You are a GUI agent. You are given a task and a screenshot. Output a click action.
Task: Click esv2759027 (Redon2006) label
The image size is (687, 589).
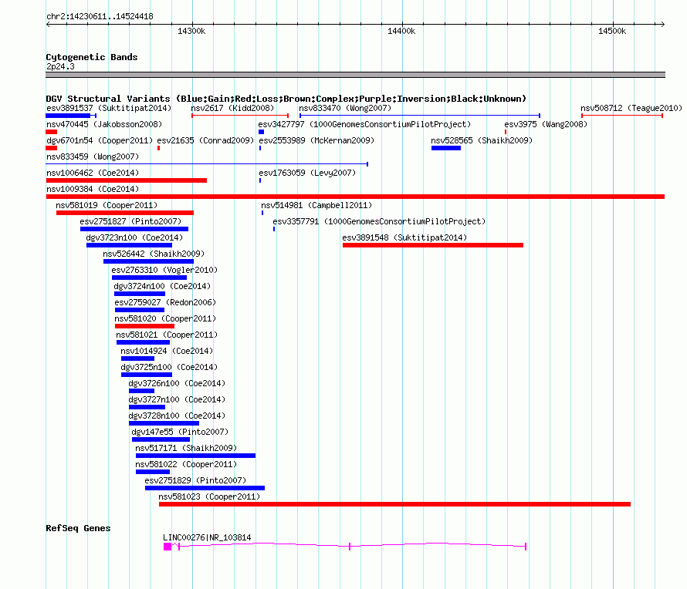click(x=165, y=302)
